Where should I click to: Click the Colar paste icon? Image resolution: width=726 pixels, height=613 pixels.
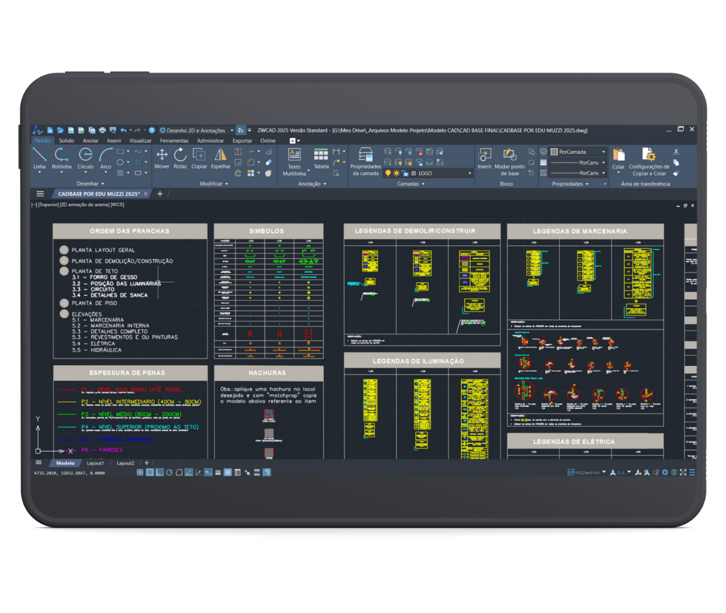click(618, 154)
